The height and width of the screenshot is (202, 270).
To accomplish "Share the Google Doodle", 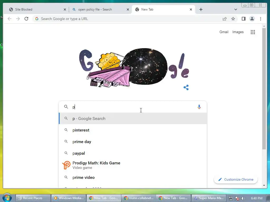I will coord(186,87).
